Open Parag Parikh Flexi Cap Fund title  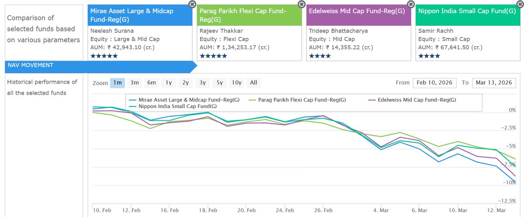point(242,15)
